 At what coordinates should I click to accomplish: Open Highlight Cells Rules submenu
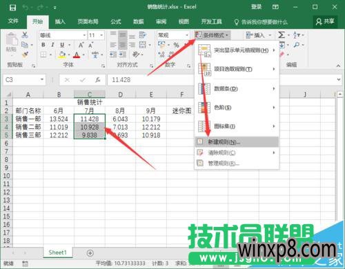[x=237, y=50]
